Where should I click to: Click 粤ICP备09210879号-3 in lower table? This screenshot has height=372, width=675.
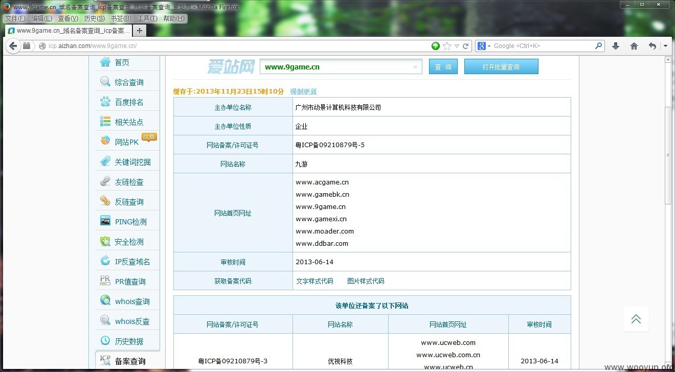click(233, 361)
